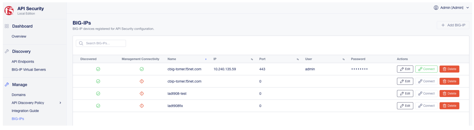Sort table by Name column arrow
Screen dimensions: 474x130
tap(206, 59)
